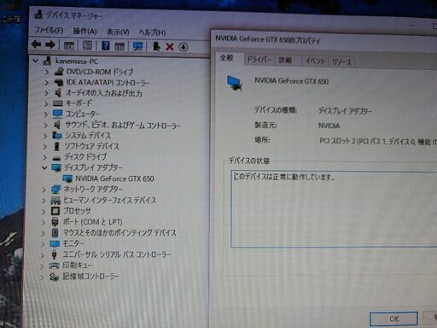The image size is (437, 328).
Task: Click the PCI スロット 2 location text
Action: coord(378,141)
